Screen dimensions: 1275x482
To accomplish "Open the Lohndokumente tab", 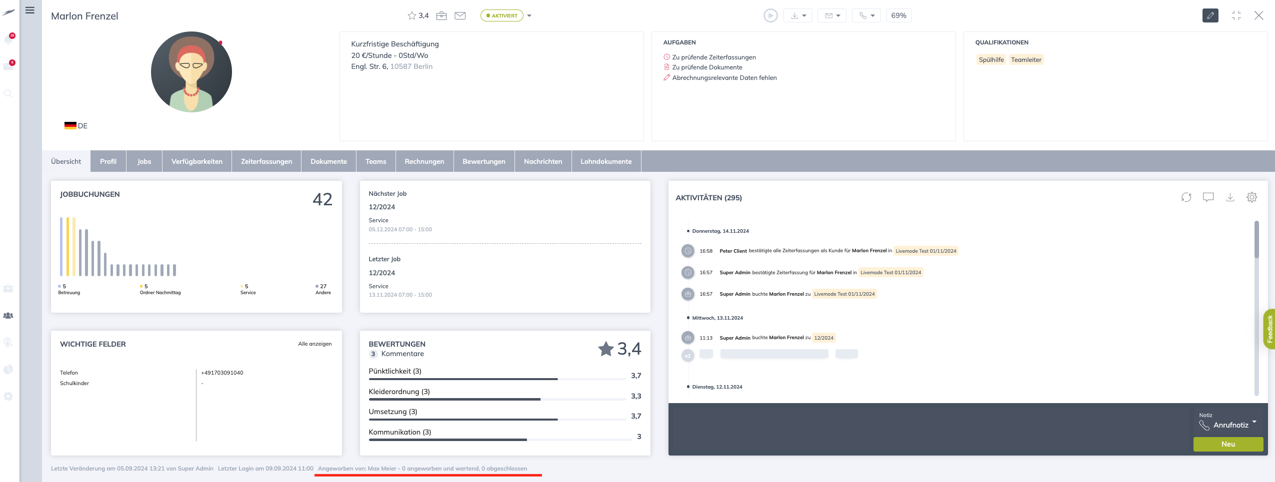I will (x=605, y=161).
